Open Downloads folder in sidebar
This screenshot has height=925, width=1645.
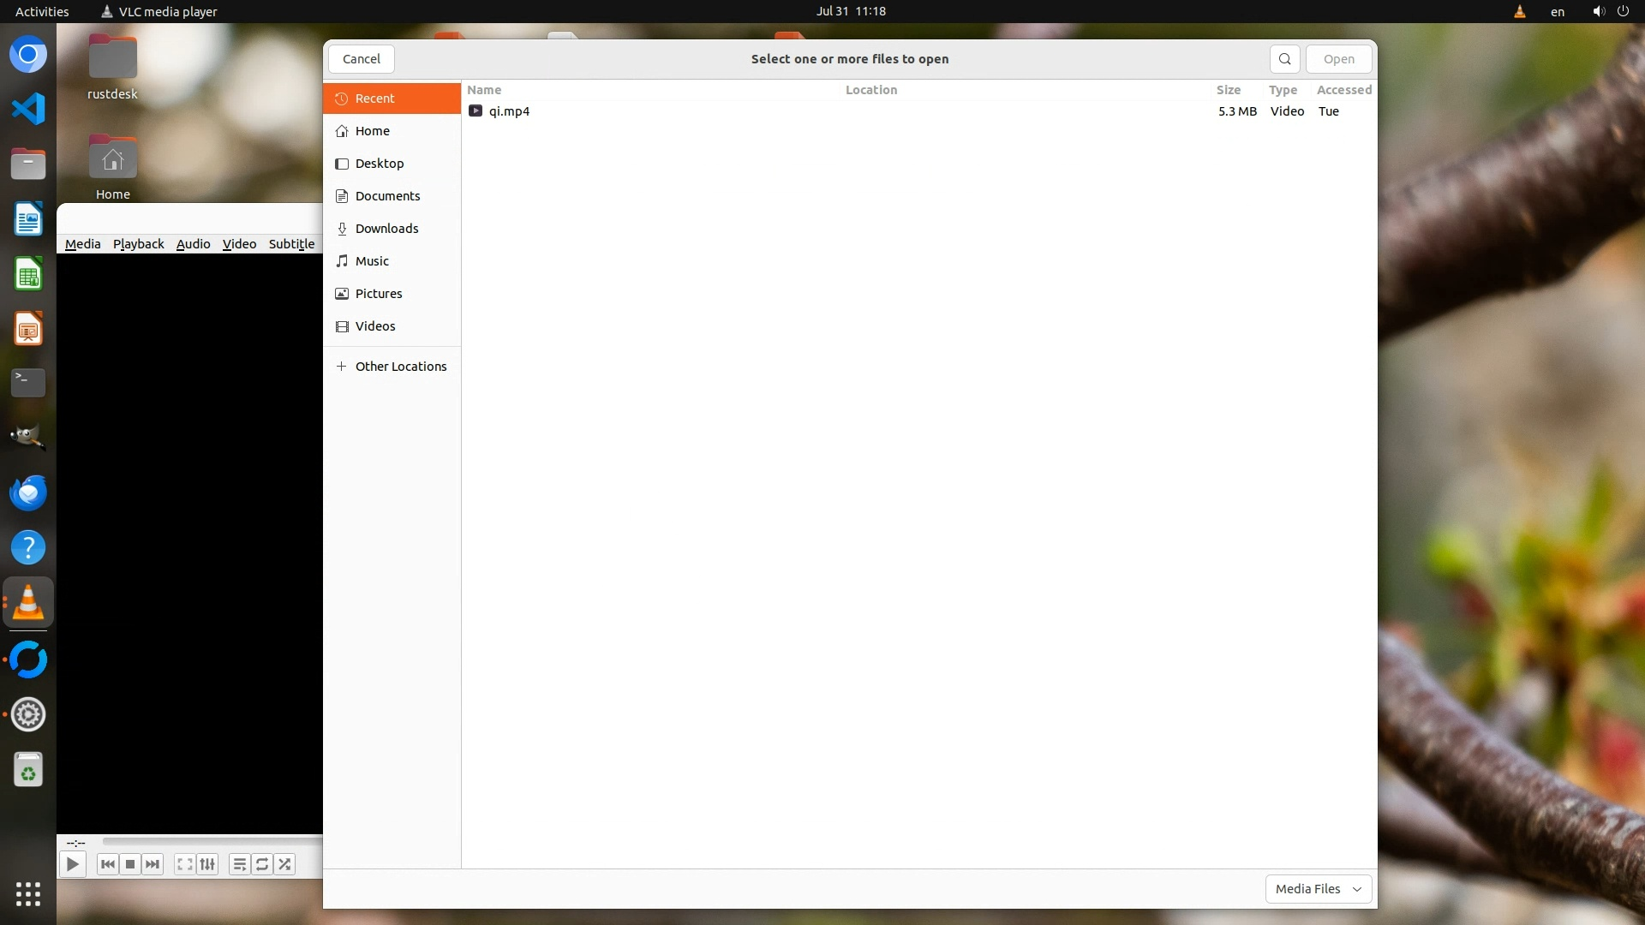(x=386, y=229)
